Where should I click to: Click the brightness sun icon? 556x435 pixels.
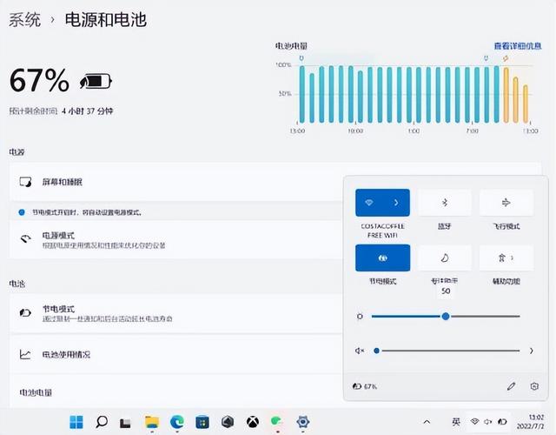360,316
